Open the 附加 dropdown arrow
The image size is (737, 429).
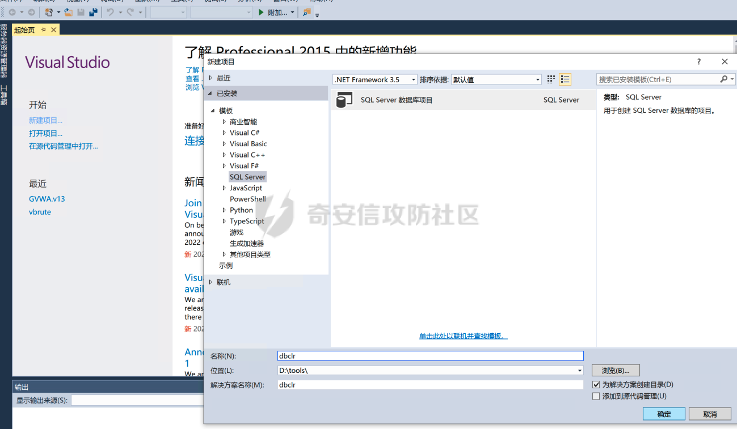coord(293,12)
